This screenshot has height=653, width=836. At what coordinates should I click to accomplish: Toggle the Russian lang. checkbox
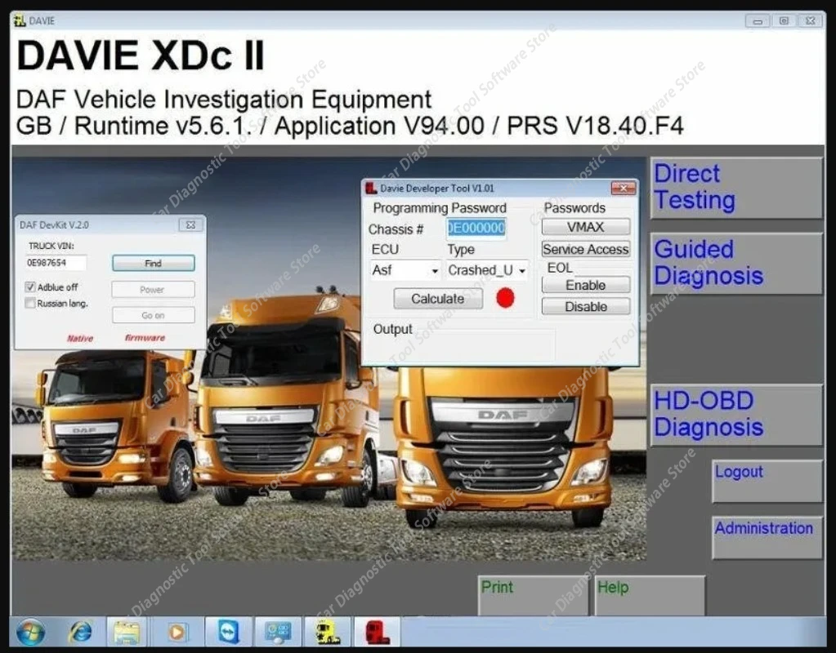click(x=30, y=303)
